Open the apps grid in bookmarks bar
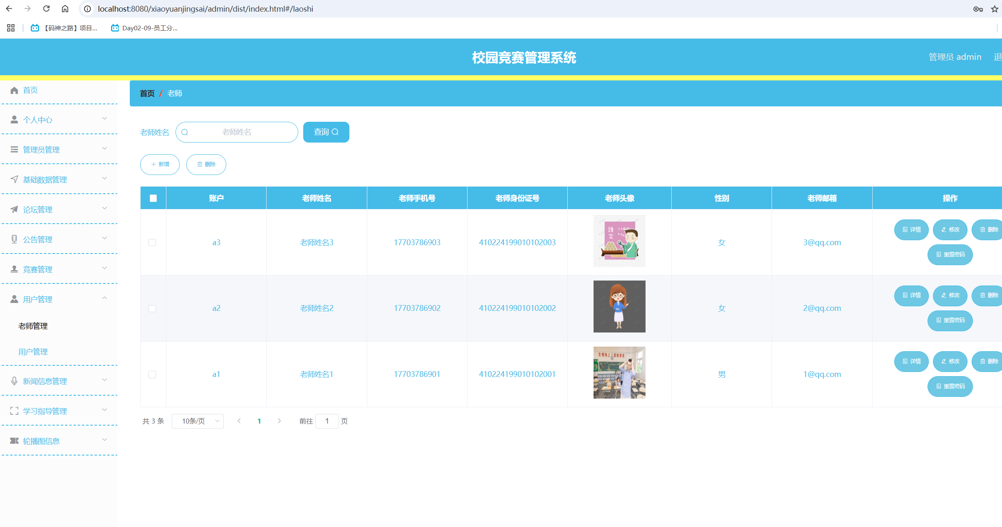Image resolution: width=1002 pixels, height=527 pixels. [x=11, y=28]
